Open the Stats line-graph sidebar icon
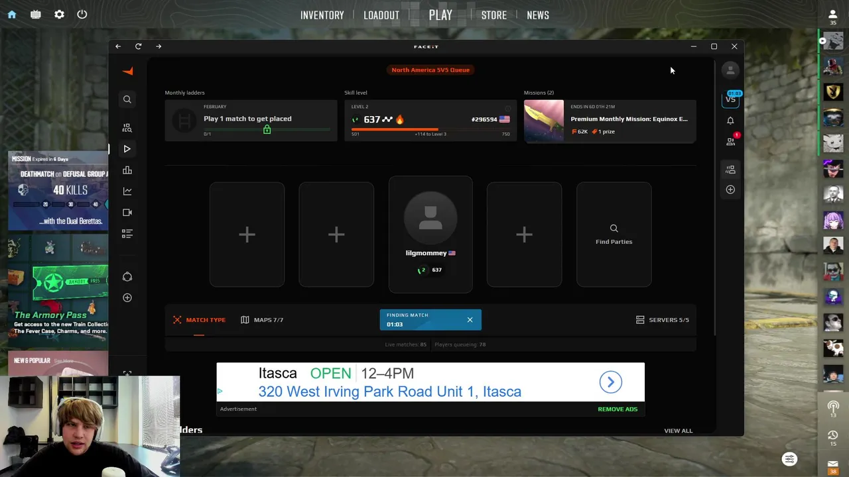This screenshot has height=477, width=849. tap(127, 191)
